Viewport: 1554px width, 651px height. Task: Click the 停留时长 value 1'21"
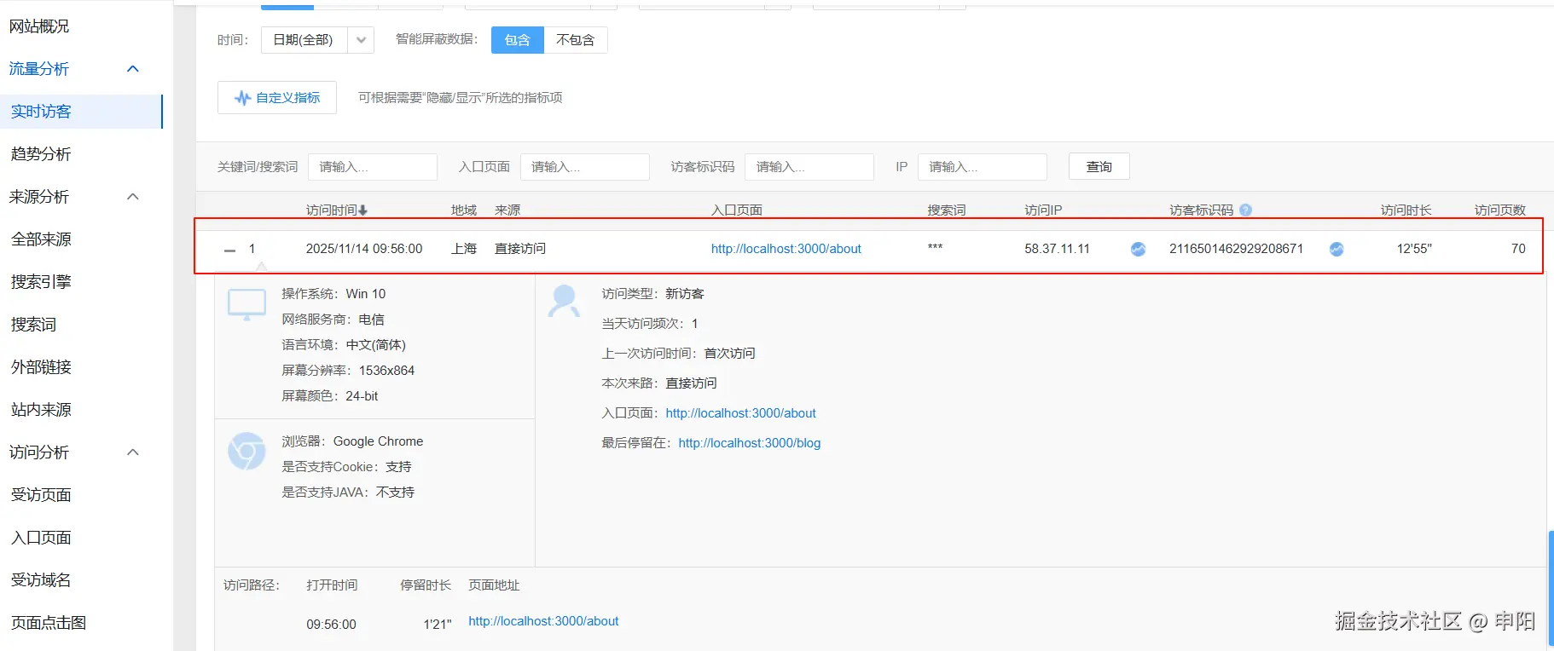coord(438,625)
